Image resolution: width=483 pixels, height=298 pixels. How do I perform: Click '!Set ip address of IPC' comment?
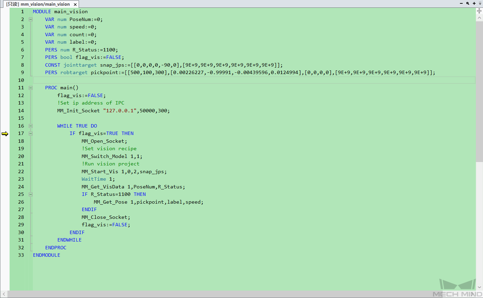(x=91, y=103)
